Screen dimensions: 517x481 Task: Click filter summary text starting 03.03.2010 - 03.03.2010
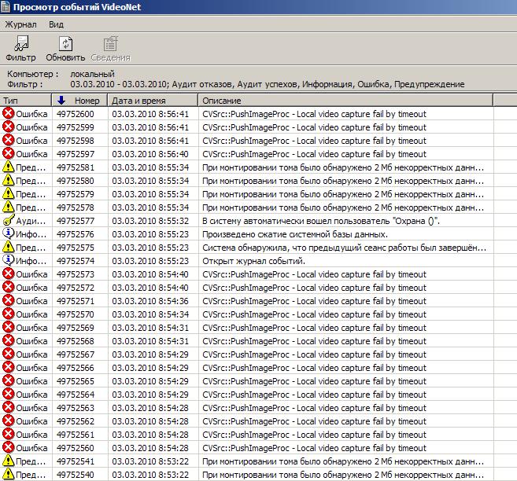pyautogui.click(x=268, y=84)
